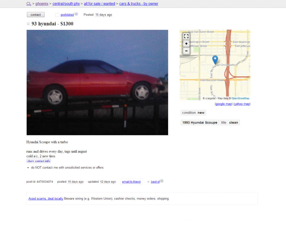
Task: Reveal show contact info
Action: tap(39, 161)
